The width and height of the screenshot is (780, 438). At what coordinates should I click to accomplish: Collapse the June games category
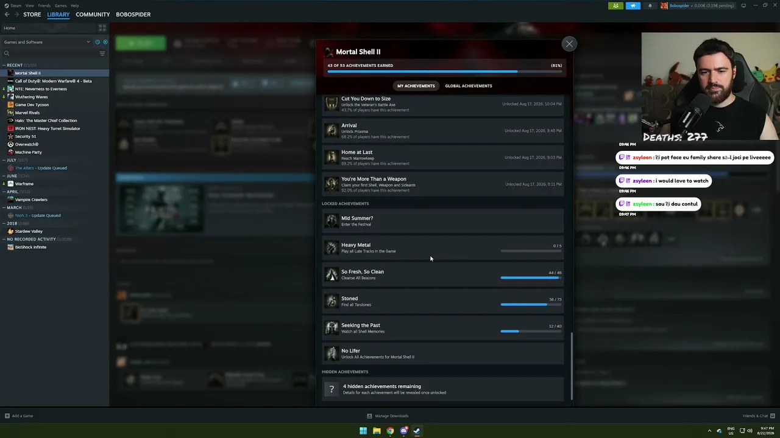click(4, 176)
